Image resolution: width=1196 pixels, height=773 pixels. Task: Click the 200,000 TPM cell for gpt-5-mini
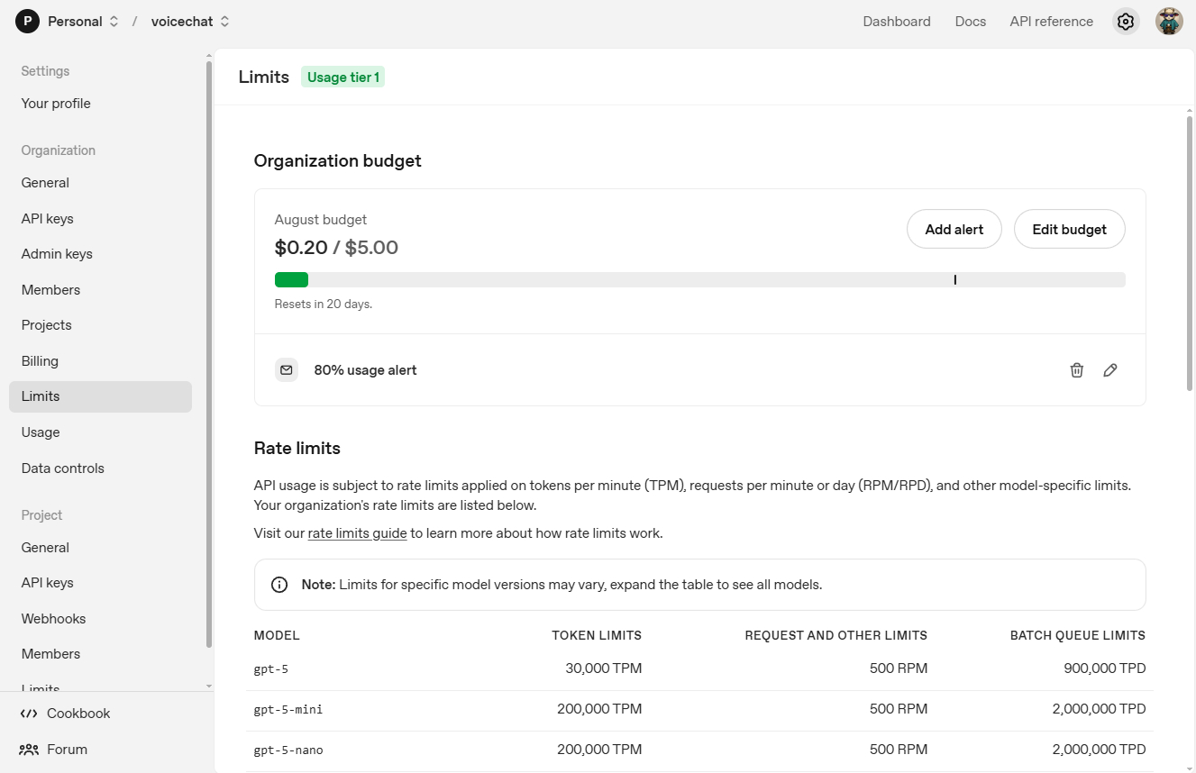point(599,709)
